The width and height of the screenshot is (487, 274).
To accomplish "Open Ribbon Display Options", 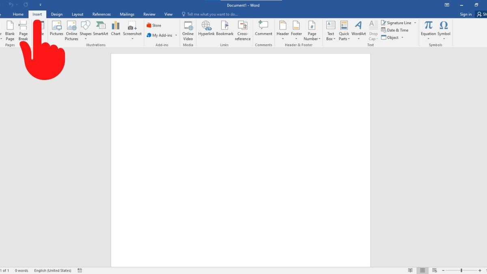I will (447, 5).
